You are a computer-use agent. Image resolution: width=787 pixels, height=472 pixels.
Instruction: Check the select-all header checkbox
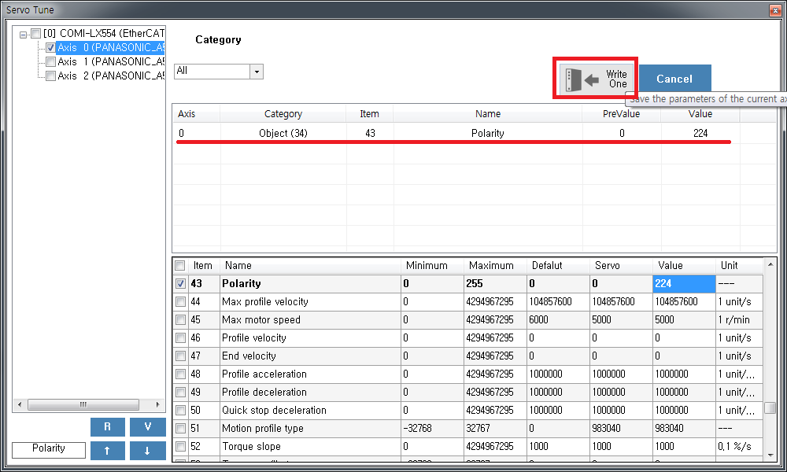[x=180, y=266]
